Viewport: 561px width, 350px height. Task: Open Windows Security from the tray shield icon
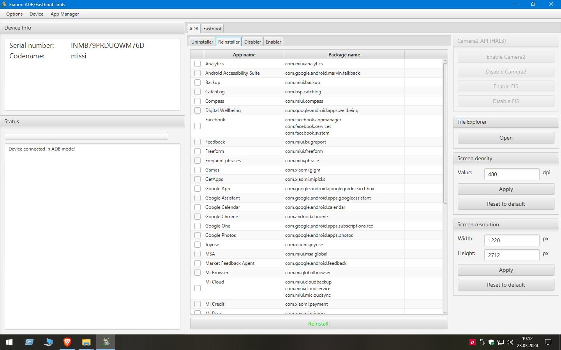tap(491, 342)
